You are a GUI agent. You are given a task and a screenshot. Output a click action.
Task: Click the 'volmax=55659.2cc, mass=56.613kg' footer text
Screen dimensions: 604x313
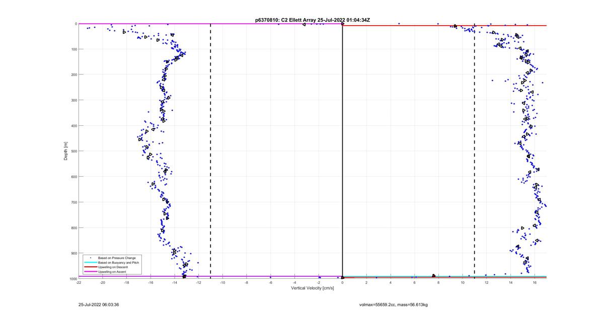(x=393, y=304)
